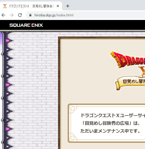Click the padlock site info icon
The height and width of the screenshot is (149, 145).
click(x=30, y=15)
